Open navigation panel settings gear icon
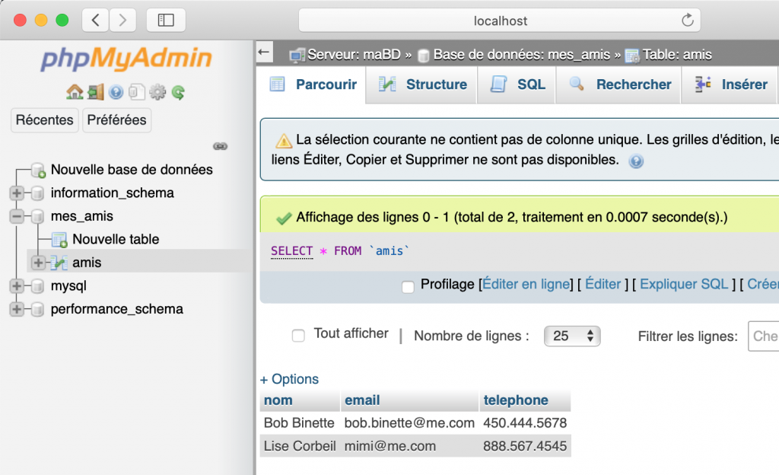 coord(157,93)
